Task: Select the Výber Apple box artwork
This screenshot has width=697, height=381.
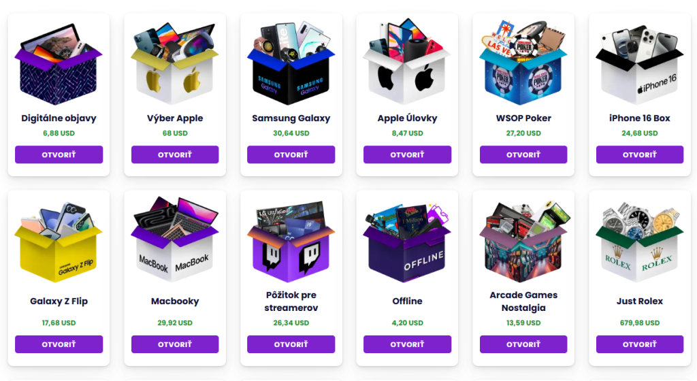Action: tap(175, 63)
